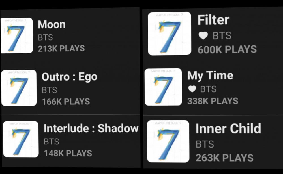Open the My Time track title
Viewport: 283px width, 174px height.
210,76
